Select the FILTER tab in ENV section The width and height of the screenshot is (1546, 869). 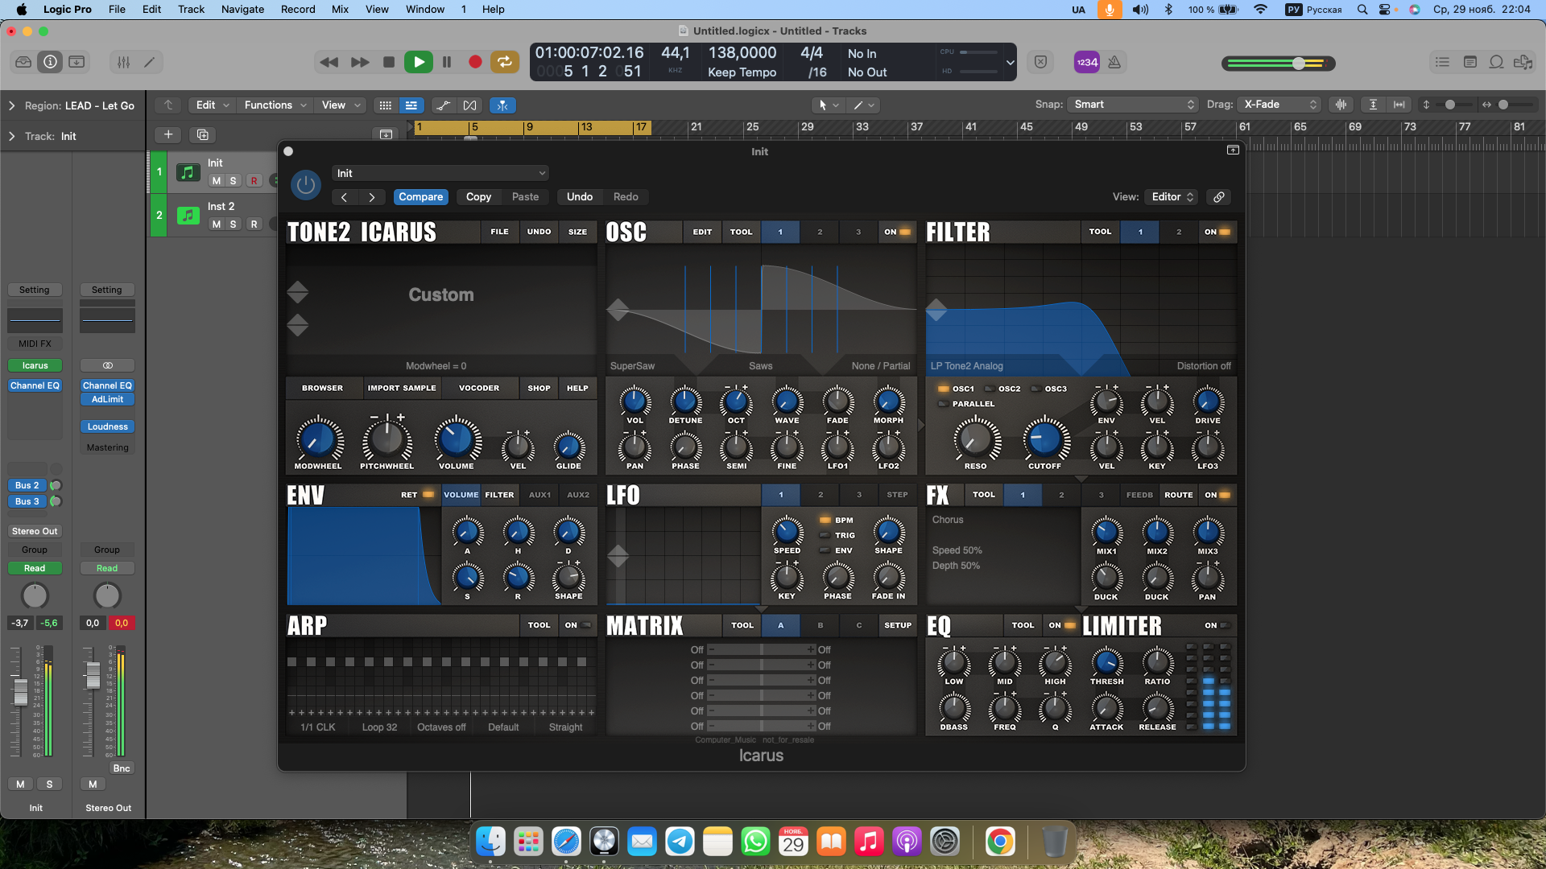[499, 495]
